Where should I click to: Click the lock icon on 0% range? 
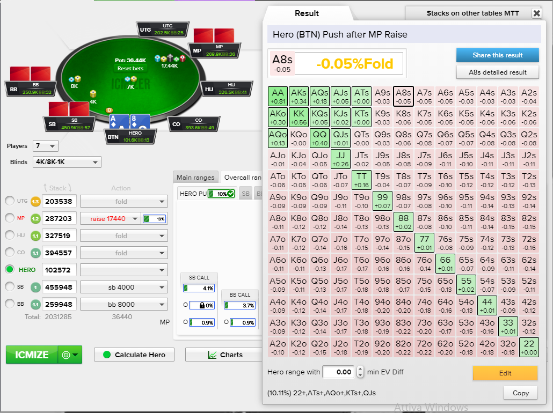(x=202, y=305)
